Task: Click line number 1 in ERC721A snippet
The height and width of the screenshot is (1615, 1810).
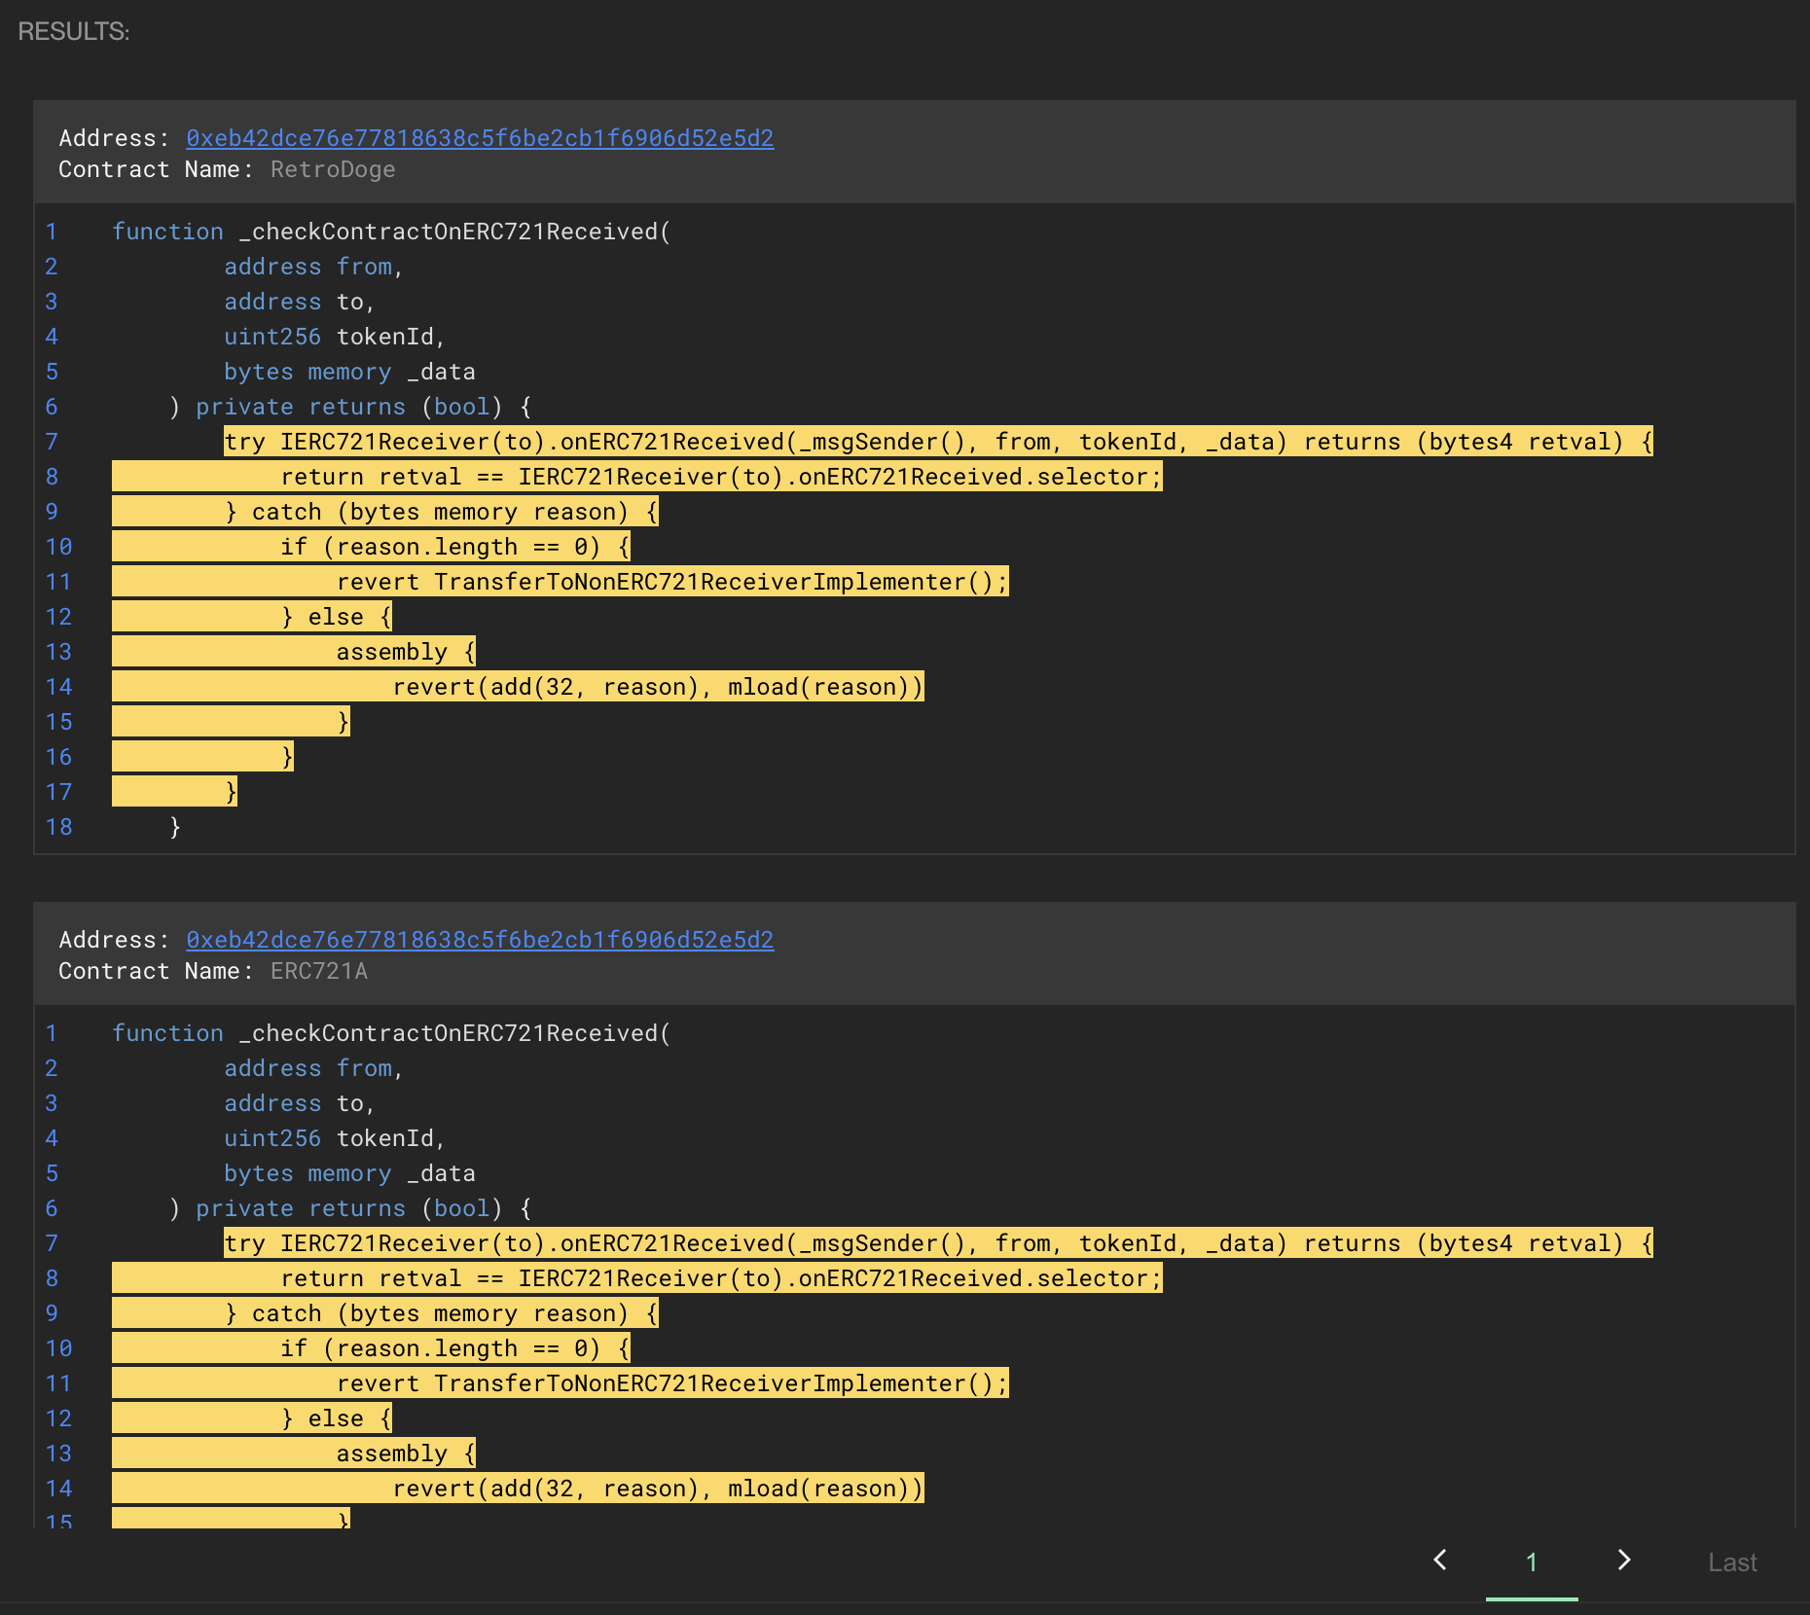Action: (x=52, y=1033)
